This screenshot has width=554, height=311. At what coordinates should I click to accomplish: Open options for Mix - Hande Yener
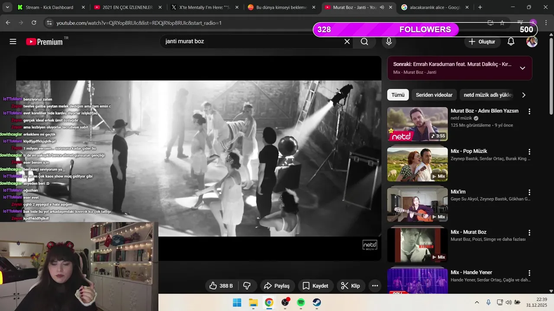529,273
